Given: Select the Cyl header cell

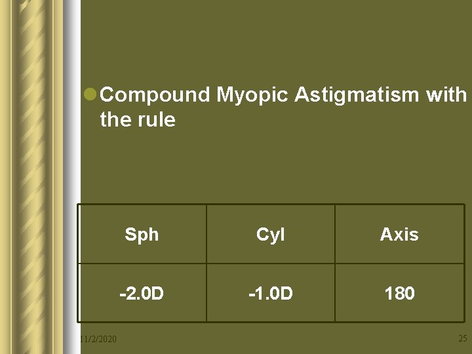Looking at the screenshot, I should click(x=271, y=234).
